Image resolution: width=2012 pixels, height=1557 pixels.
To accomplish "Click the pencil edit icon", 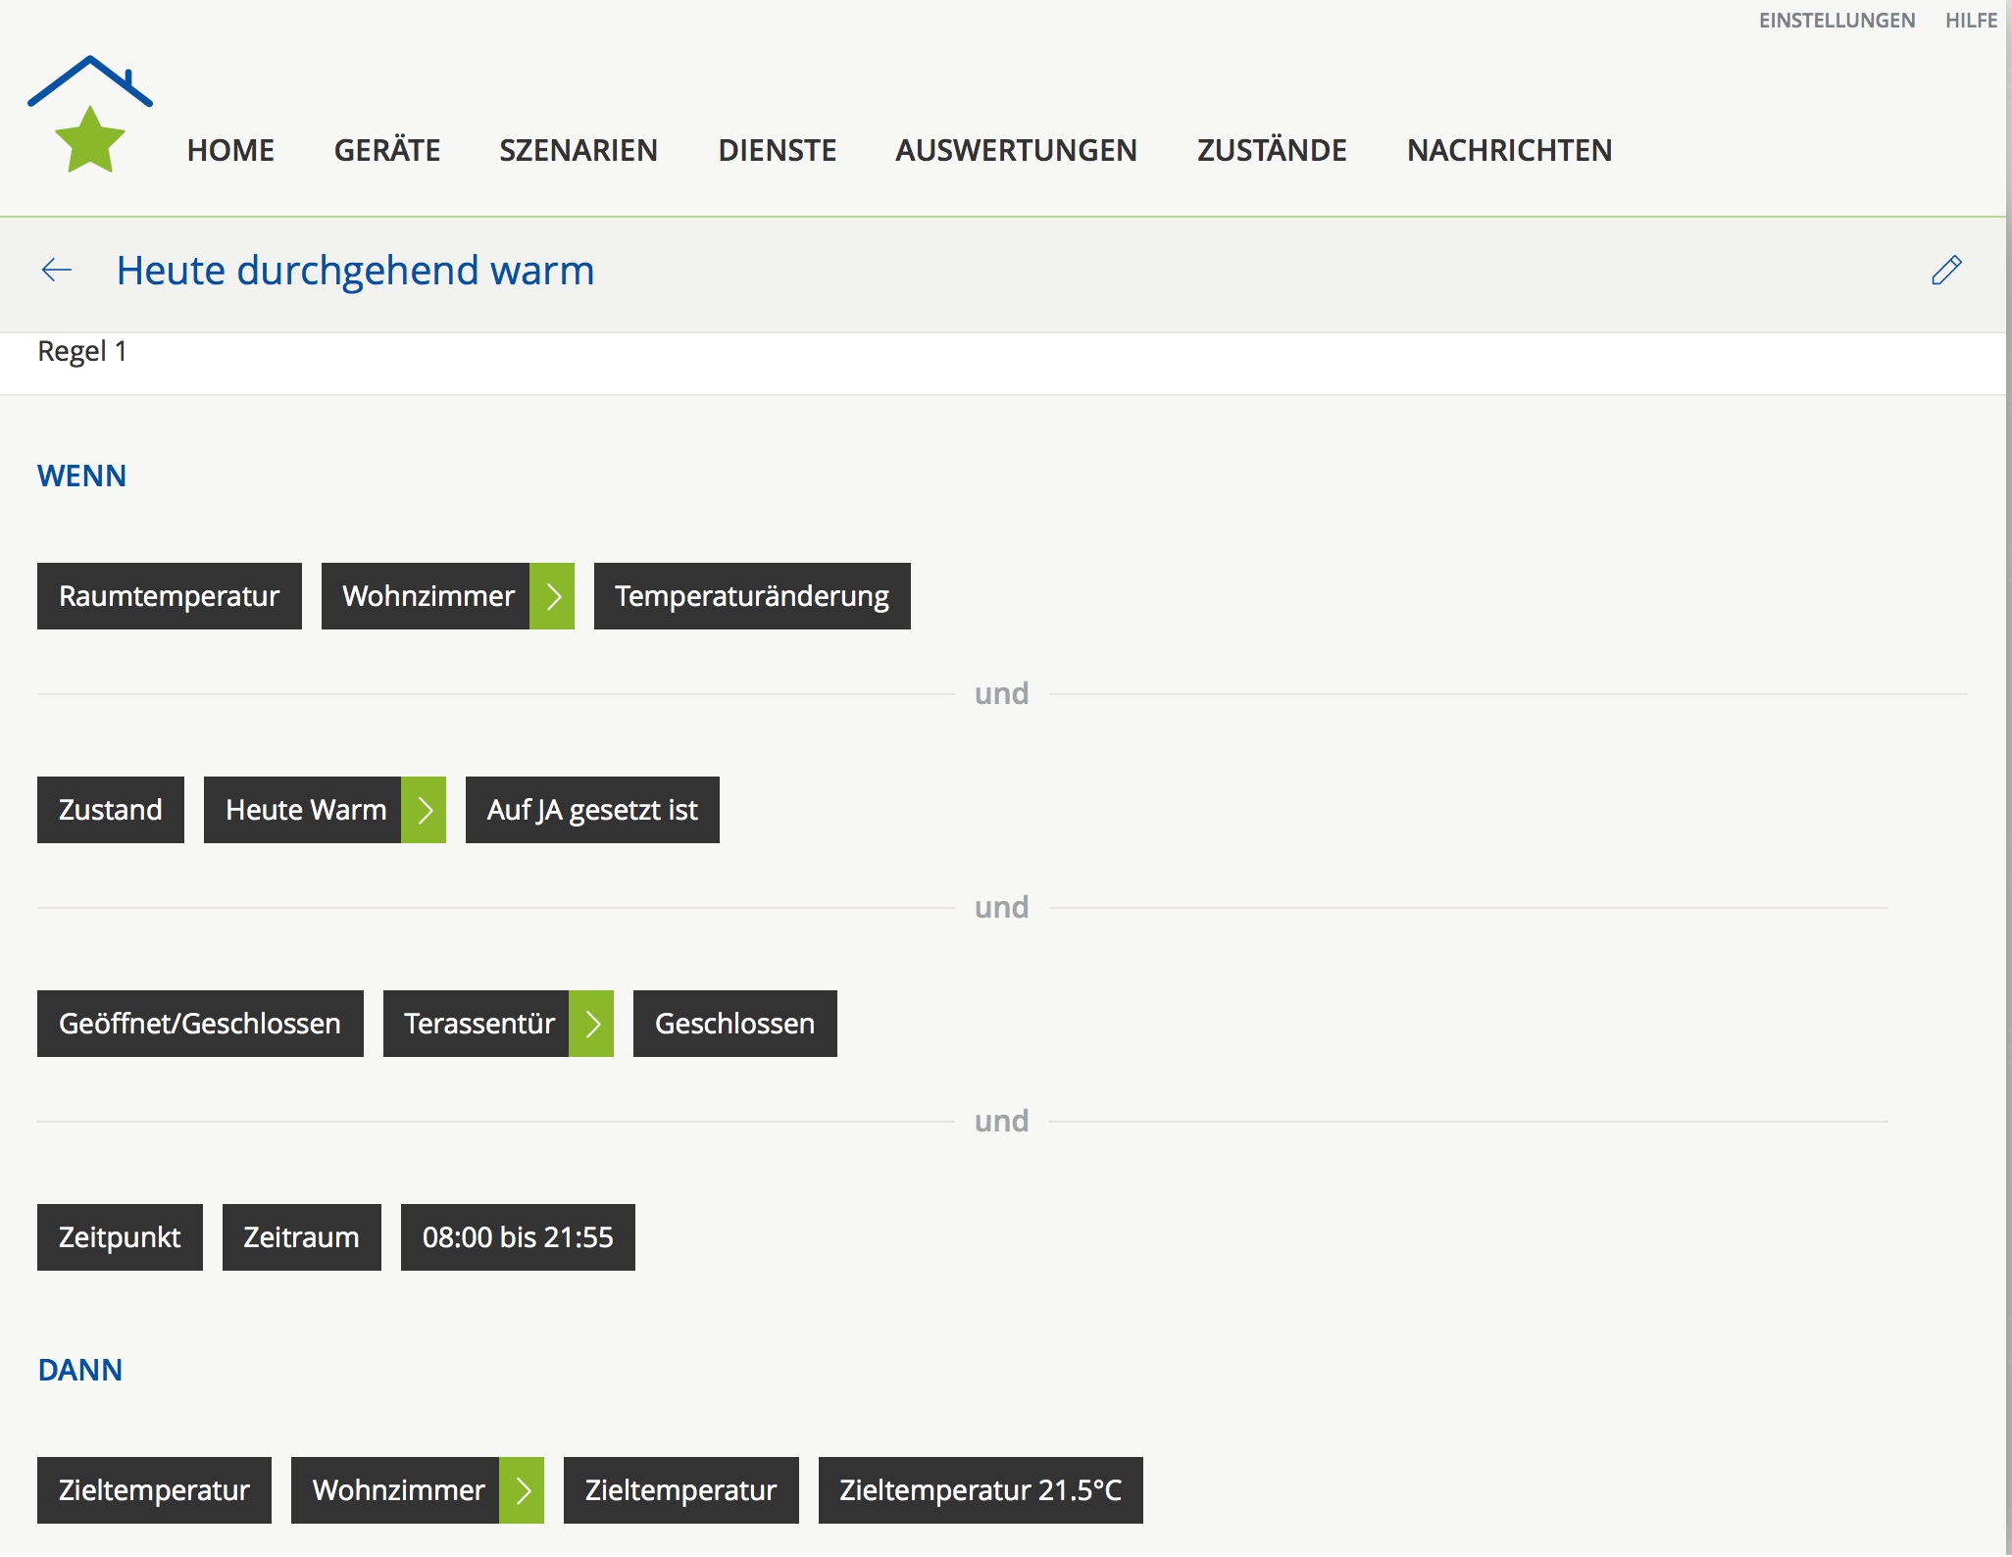I will (1946, 270).
